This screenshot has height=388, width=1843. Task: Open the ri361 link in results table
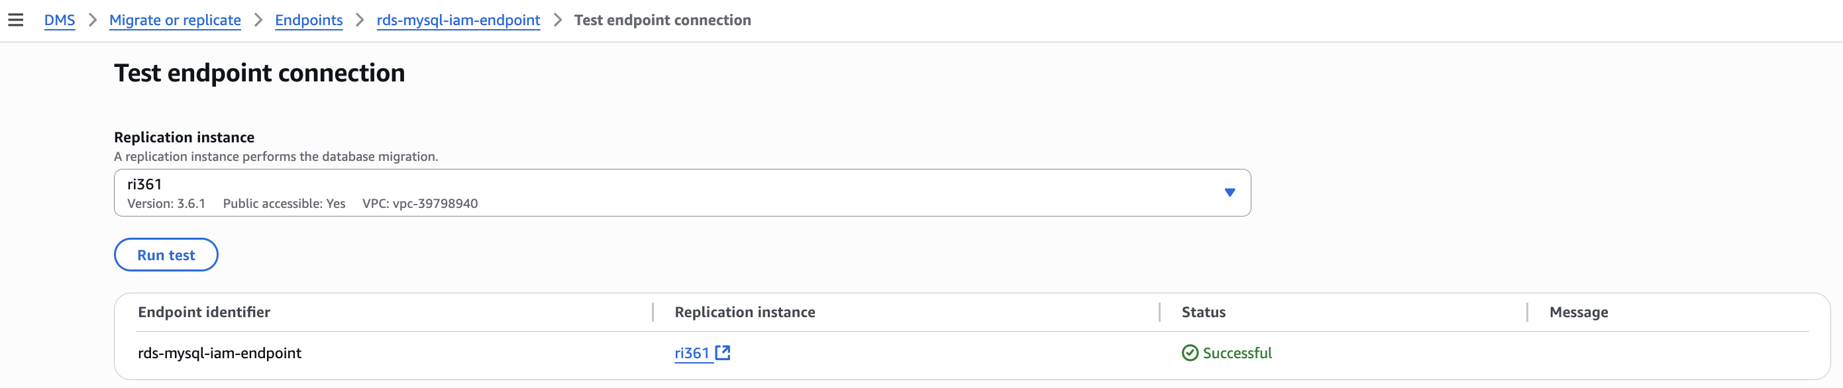coord(691,353)
